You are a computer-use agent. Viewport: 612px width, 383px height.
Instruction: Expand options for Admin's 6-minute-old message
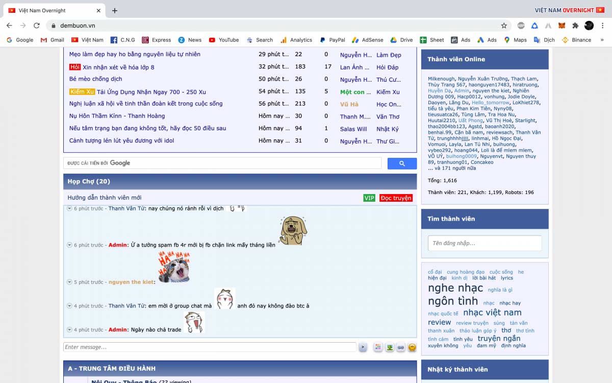69,245
